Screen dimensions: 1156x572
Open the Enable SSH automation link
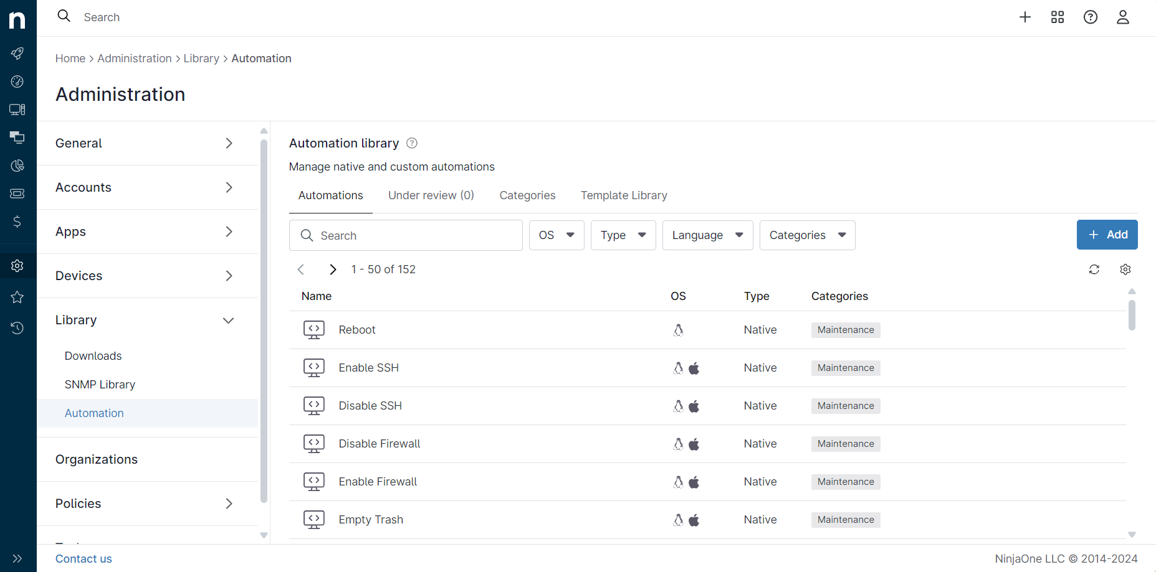[368, 367]
